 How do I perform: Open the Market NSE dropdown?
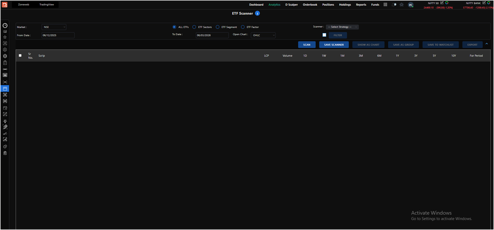point(54,27)
